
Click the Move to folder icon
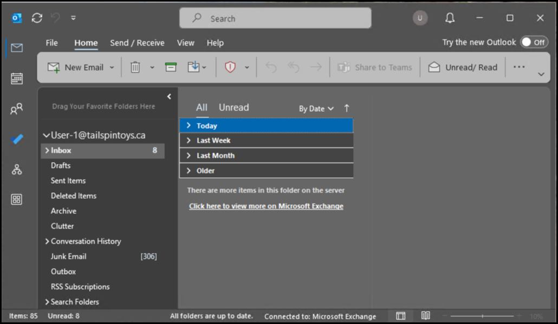[x=193, y=67]
